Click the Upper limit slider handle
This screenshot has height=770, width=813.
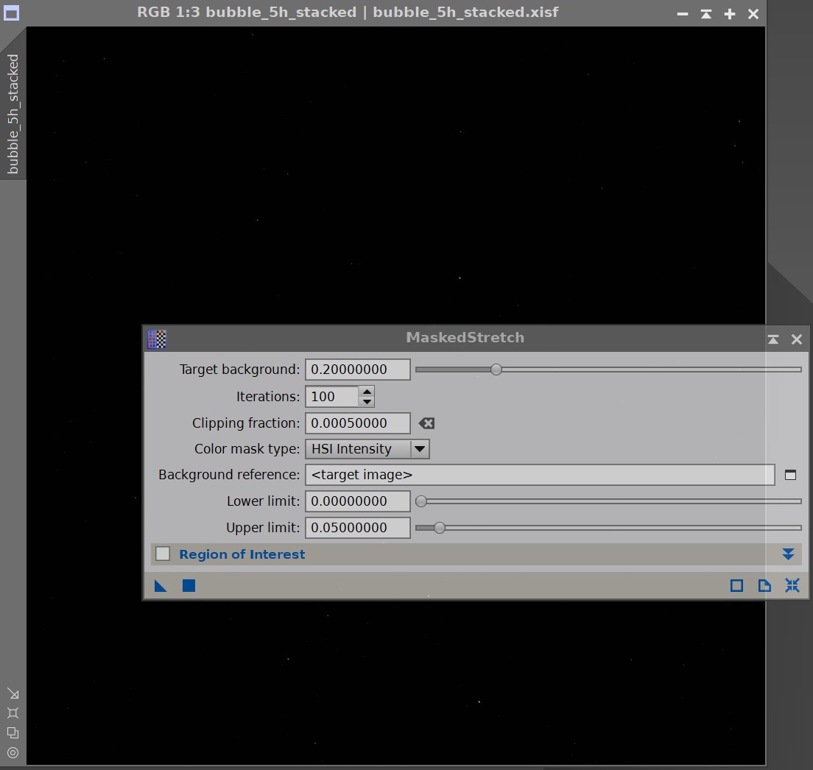pyautogui.click(x=440, y=528)
